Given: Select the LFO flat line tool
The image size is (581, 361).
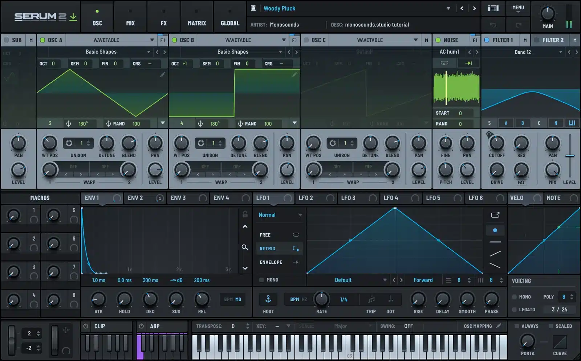Looking at the screenshot, I should [495, 242].
